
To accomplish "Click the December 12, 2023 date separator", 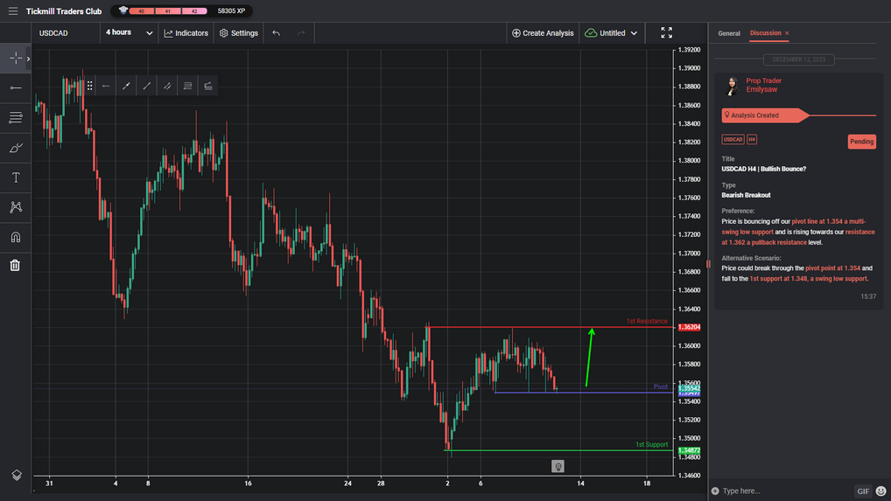I will point(798,59).
